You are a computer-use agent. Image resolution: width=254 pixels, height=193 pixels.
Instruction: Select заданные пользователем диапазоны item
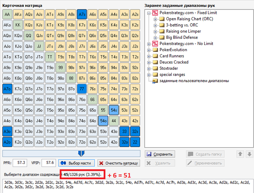coord(194,81)
